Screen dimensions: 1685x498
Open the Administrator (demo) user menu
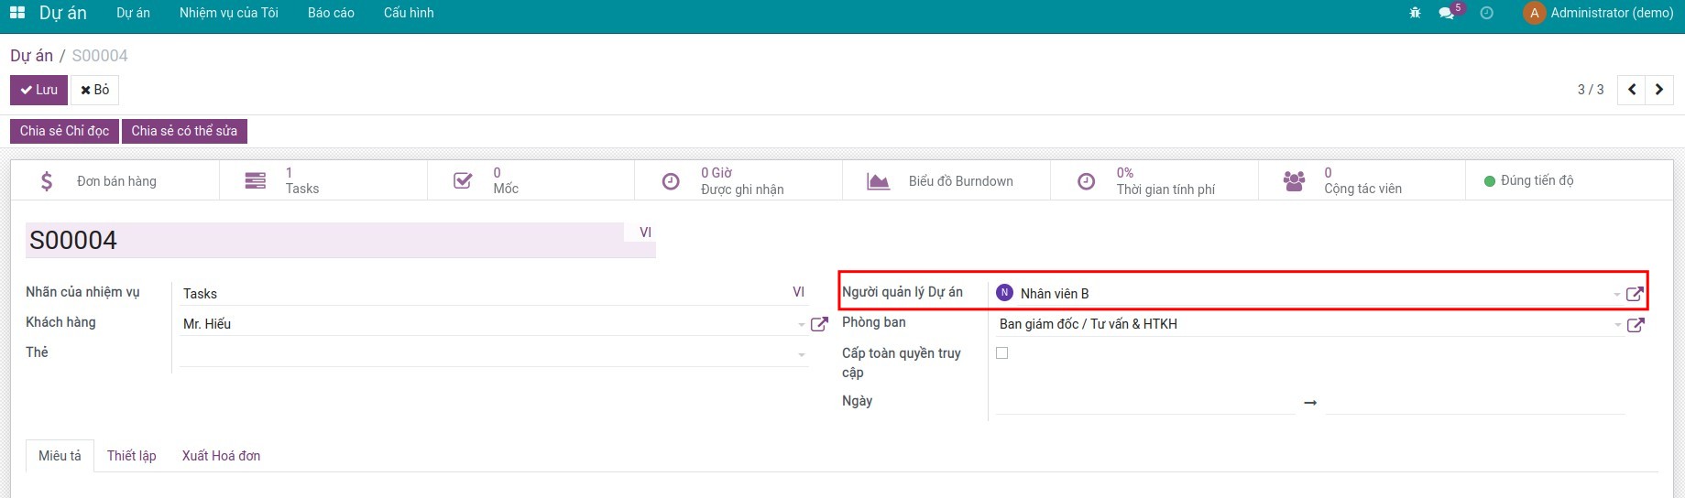click(1598, 13)
